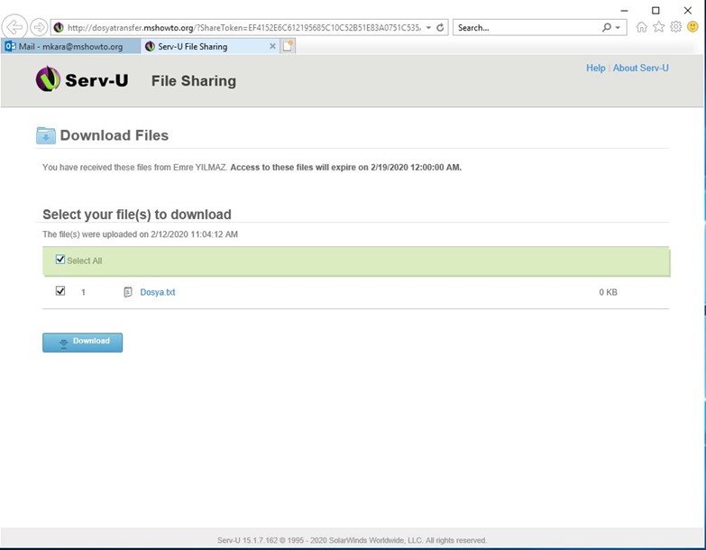Click the Select All label text
The image size is (706, 550).
85,261
